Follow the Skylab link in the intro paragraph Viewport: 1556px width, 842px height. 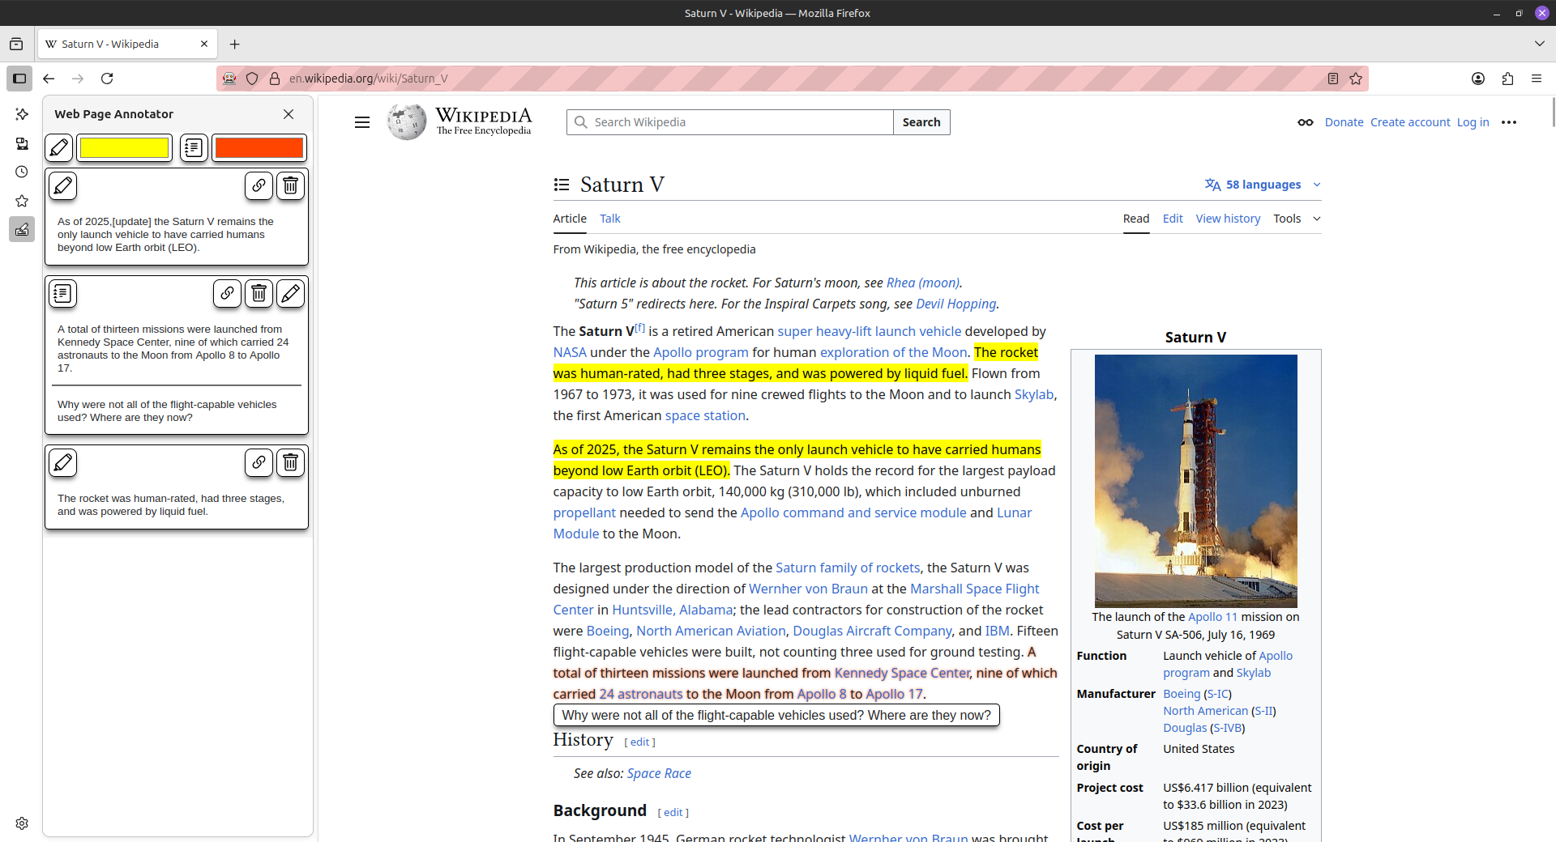1033,394
